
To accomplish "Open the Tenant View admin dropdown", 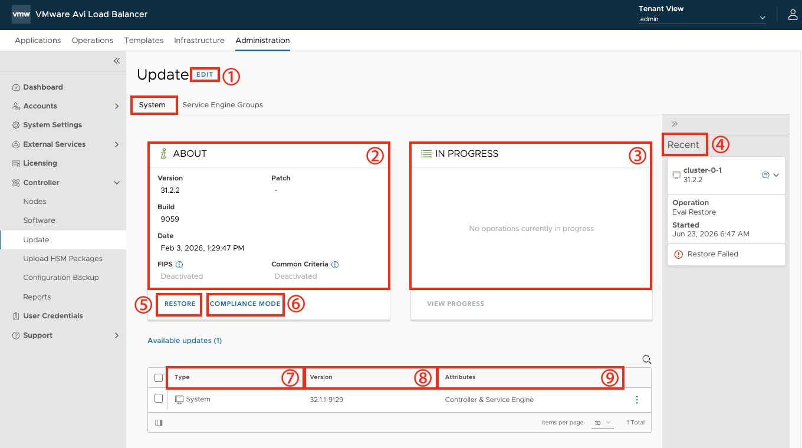I will point(702,19).
